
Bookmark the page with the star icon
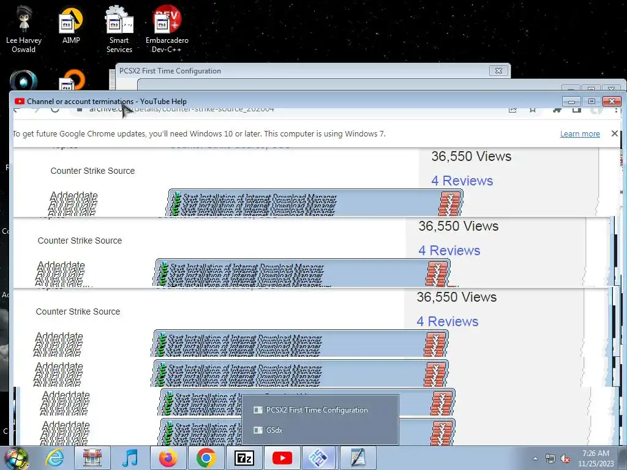[533, 110]
